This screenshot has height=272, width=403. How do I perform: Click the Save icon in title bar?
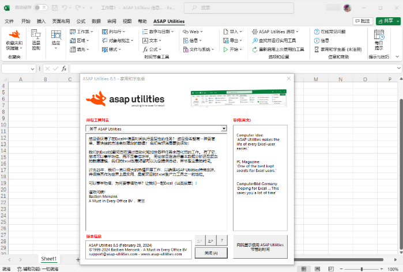point(55,7)
